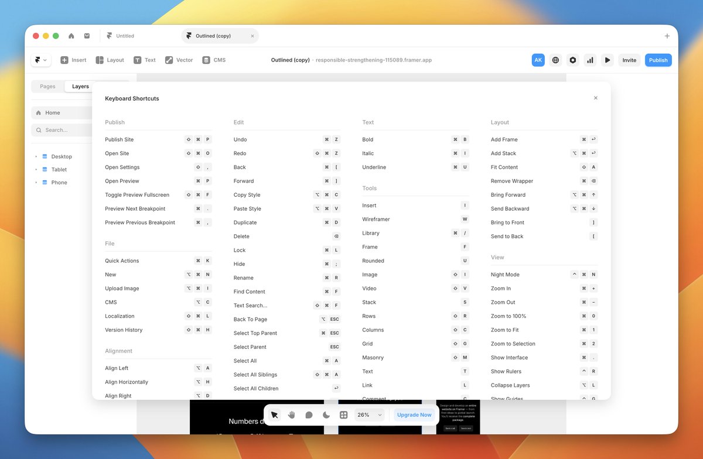Click the Quick Actions shortcut label
This screenshot has height=459, width=703.
121,261
